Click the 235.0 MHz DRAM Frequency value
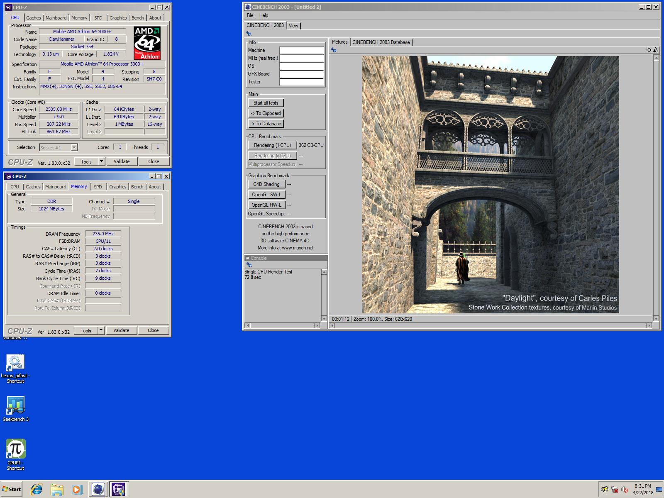 click(x=103, y=234)
